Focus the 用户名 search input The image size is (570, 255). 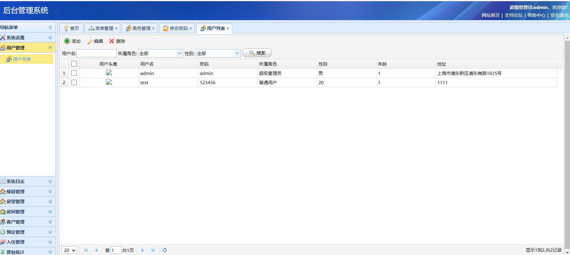(x=96, y=53)
